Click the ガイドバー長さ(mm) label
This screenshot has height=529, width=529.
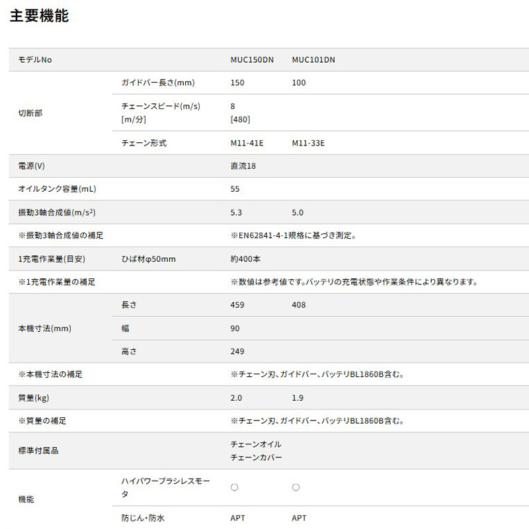point(158,83)
